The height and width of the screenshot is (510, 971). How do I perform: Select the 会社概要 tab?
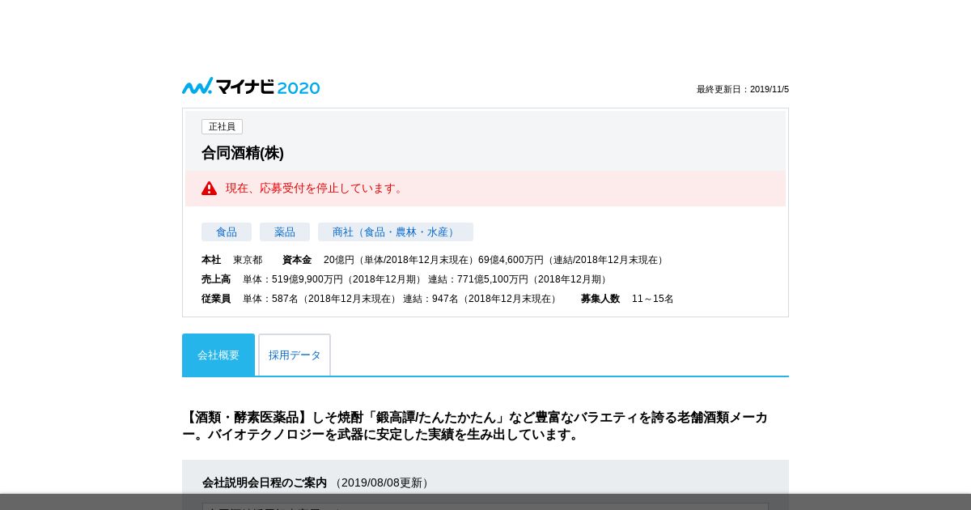point(218,355)
